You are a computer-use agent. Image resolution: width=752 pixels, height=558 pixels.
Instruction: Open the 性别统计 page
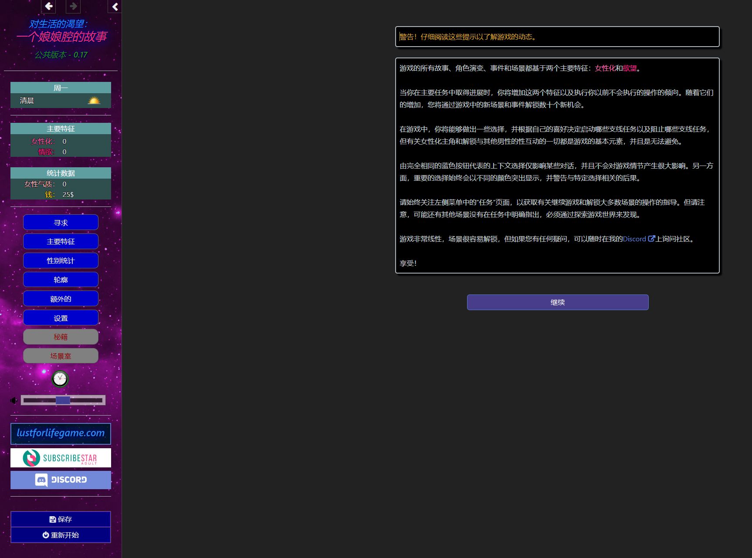pos(61,260)
